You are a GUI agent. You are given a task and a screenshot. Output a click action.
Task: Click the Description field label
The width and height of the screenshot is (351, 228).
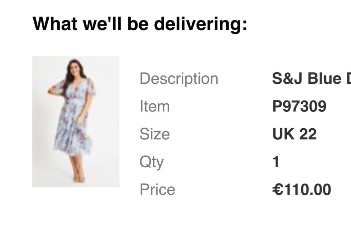pos(179,79)
